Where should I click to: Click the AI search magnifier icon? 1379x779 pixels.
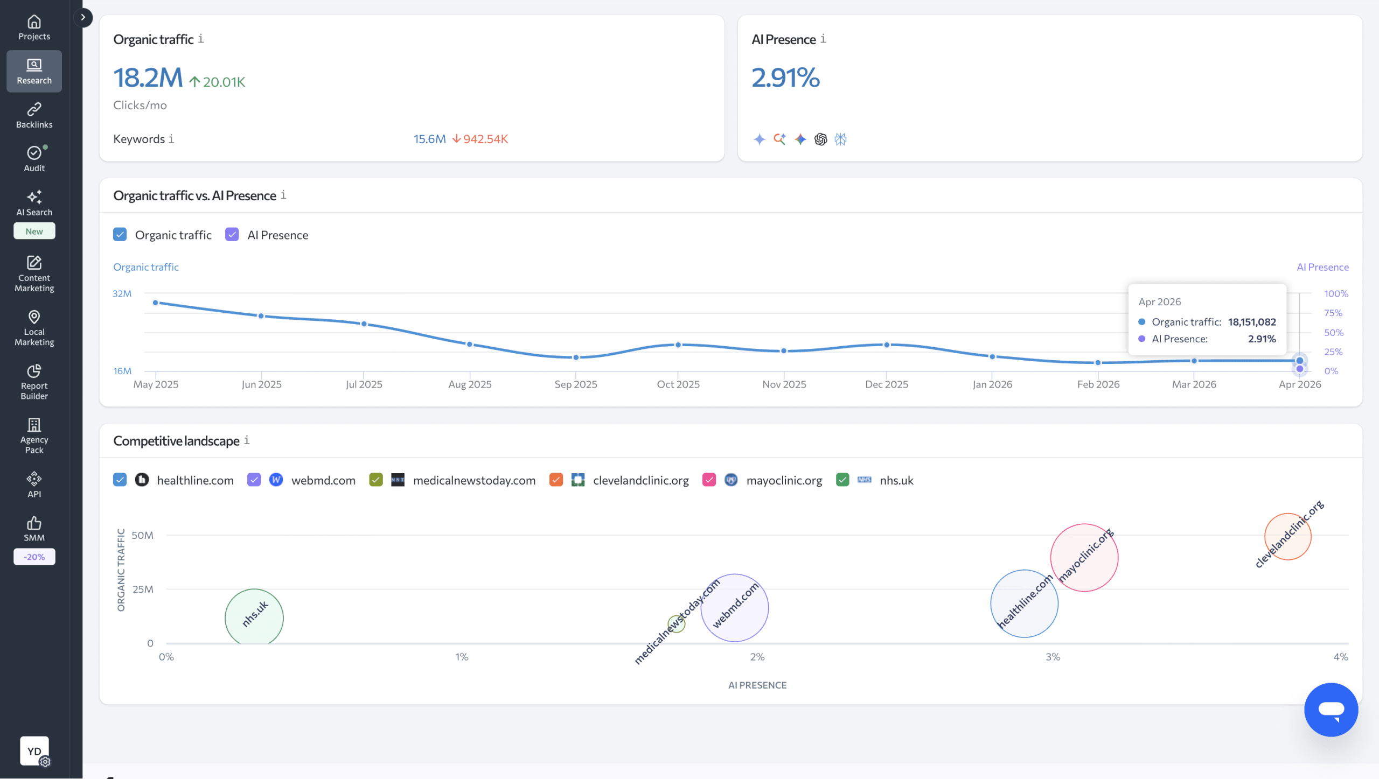point(779,139)
